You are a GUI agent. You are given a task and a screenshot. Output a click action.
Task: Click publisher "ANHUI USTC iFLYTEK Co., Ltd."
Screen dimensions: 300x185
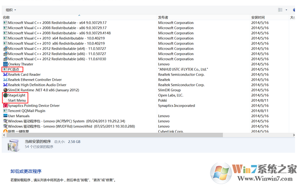183,69
